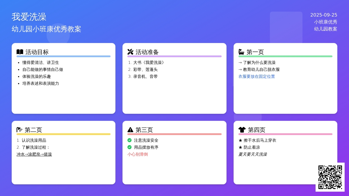Click the bathtub icon beside 第一页
The width and height of the screenshot is (349, 196).
click(x=241, y=52)
